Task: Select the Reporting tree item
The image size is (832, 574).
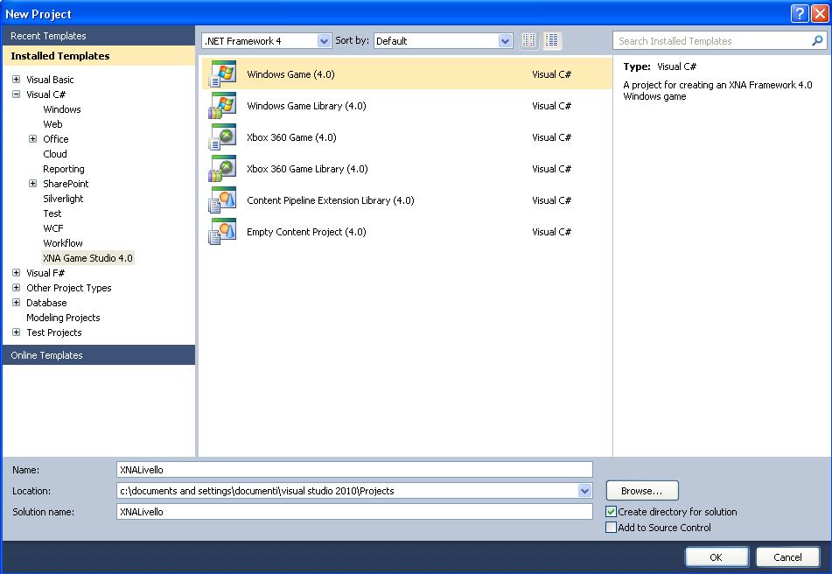Action: (x=64, y=169)
